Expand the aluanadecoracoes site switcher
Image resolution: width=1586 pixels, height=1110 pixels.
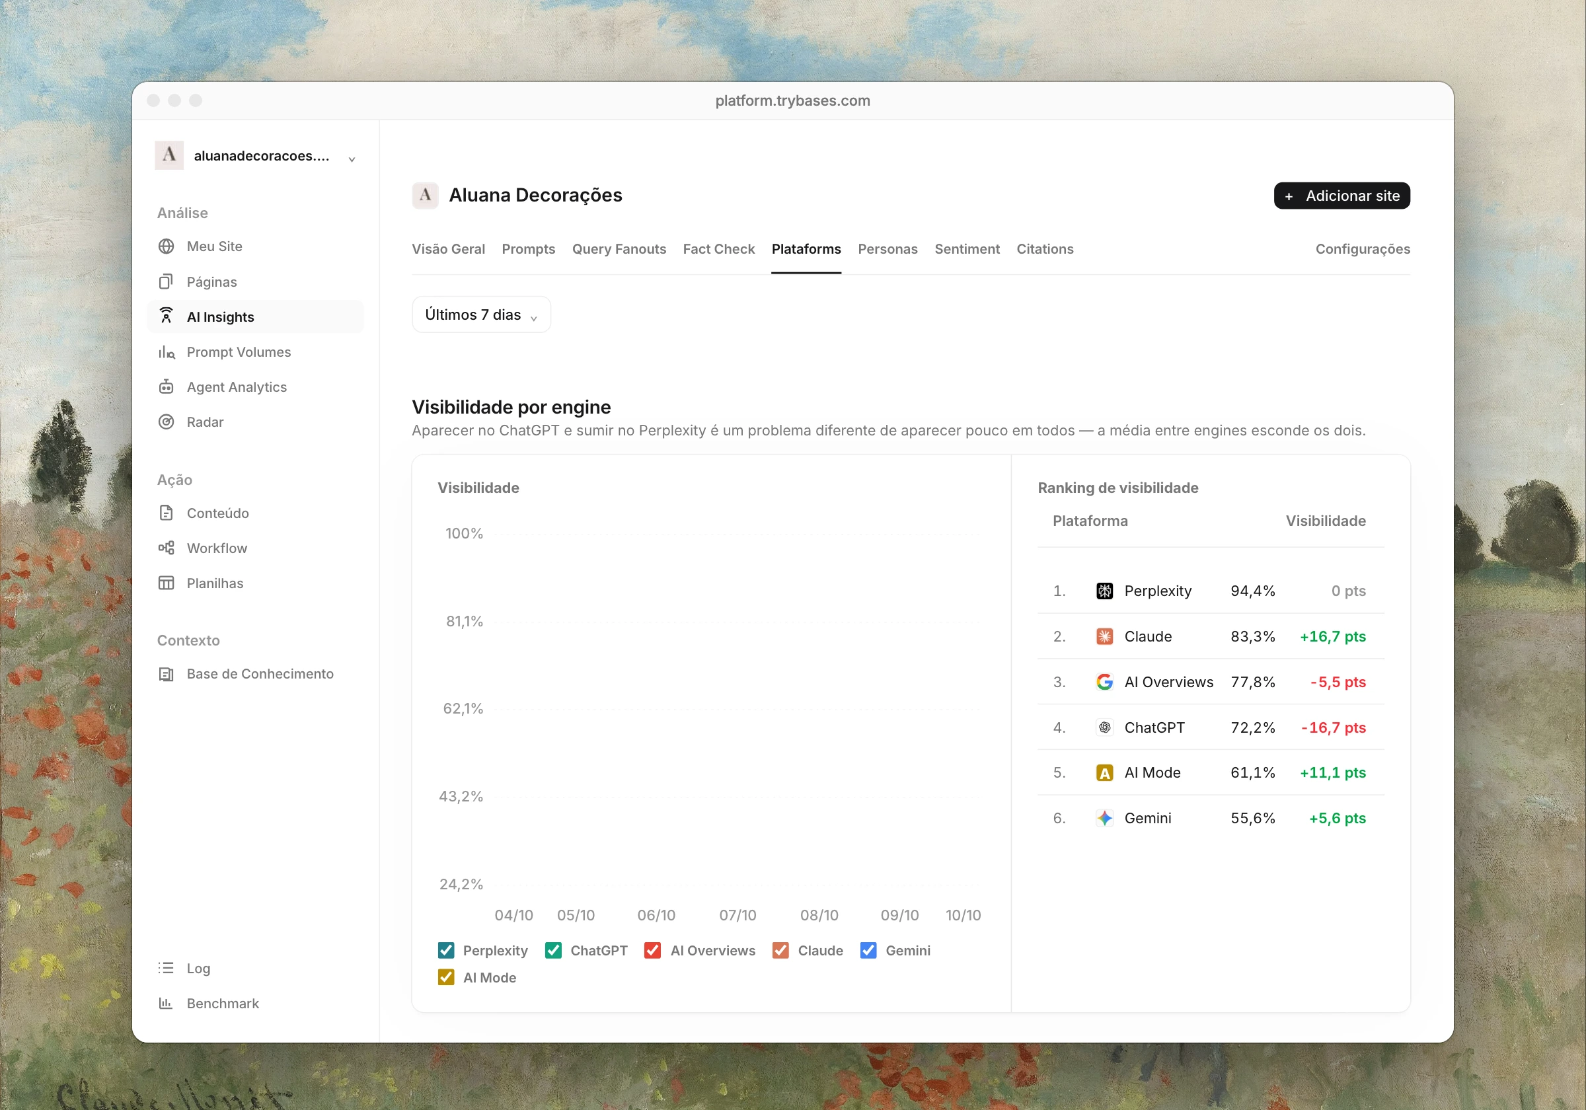tap(256, 156)
